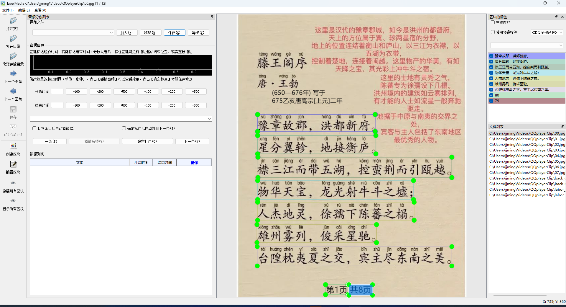The height and width of the screenshot is (307, 566).
Task: Close the 区块的标签 panel
Action: [562, 17]
